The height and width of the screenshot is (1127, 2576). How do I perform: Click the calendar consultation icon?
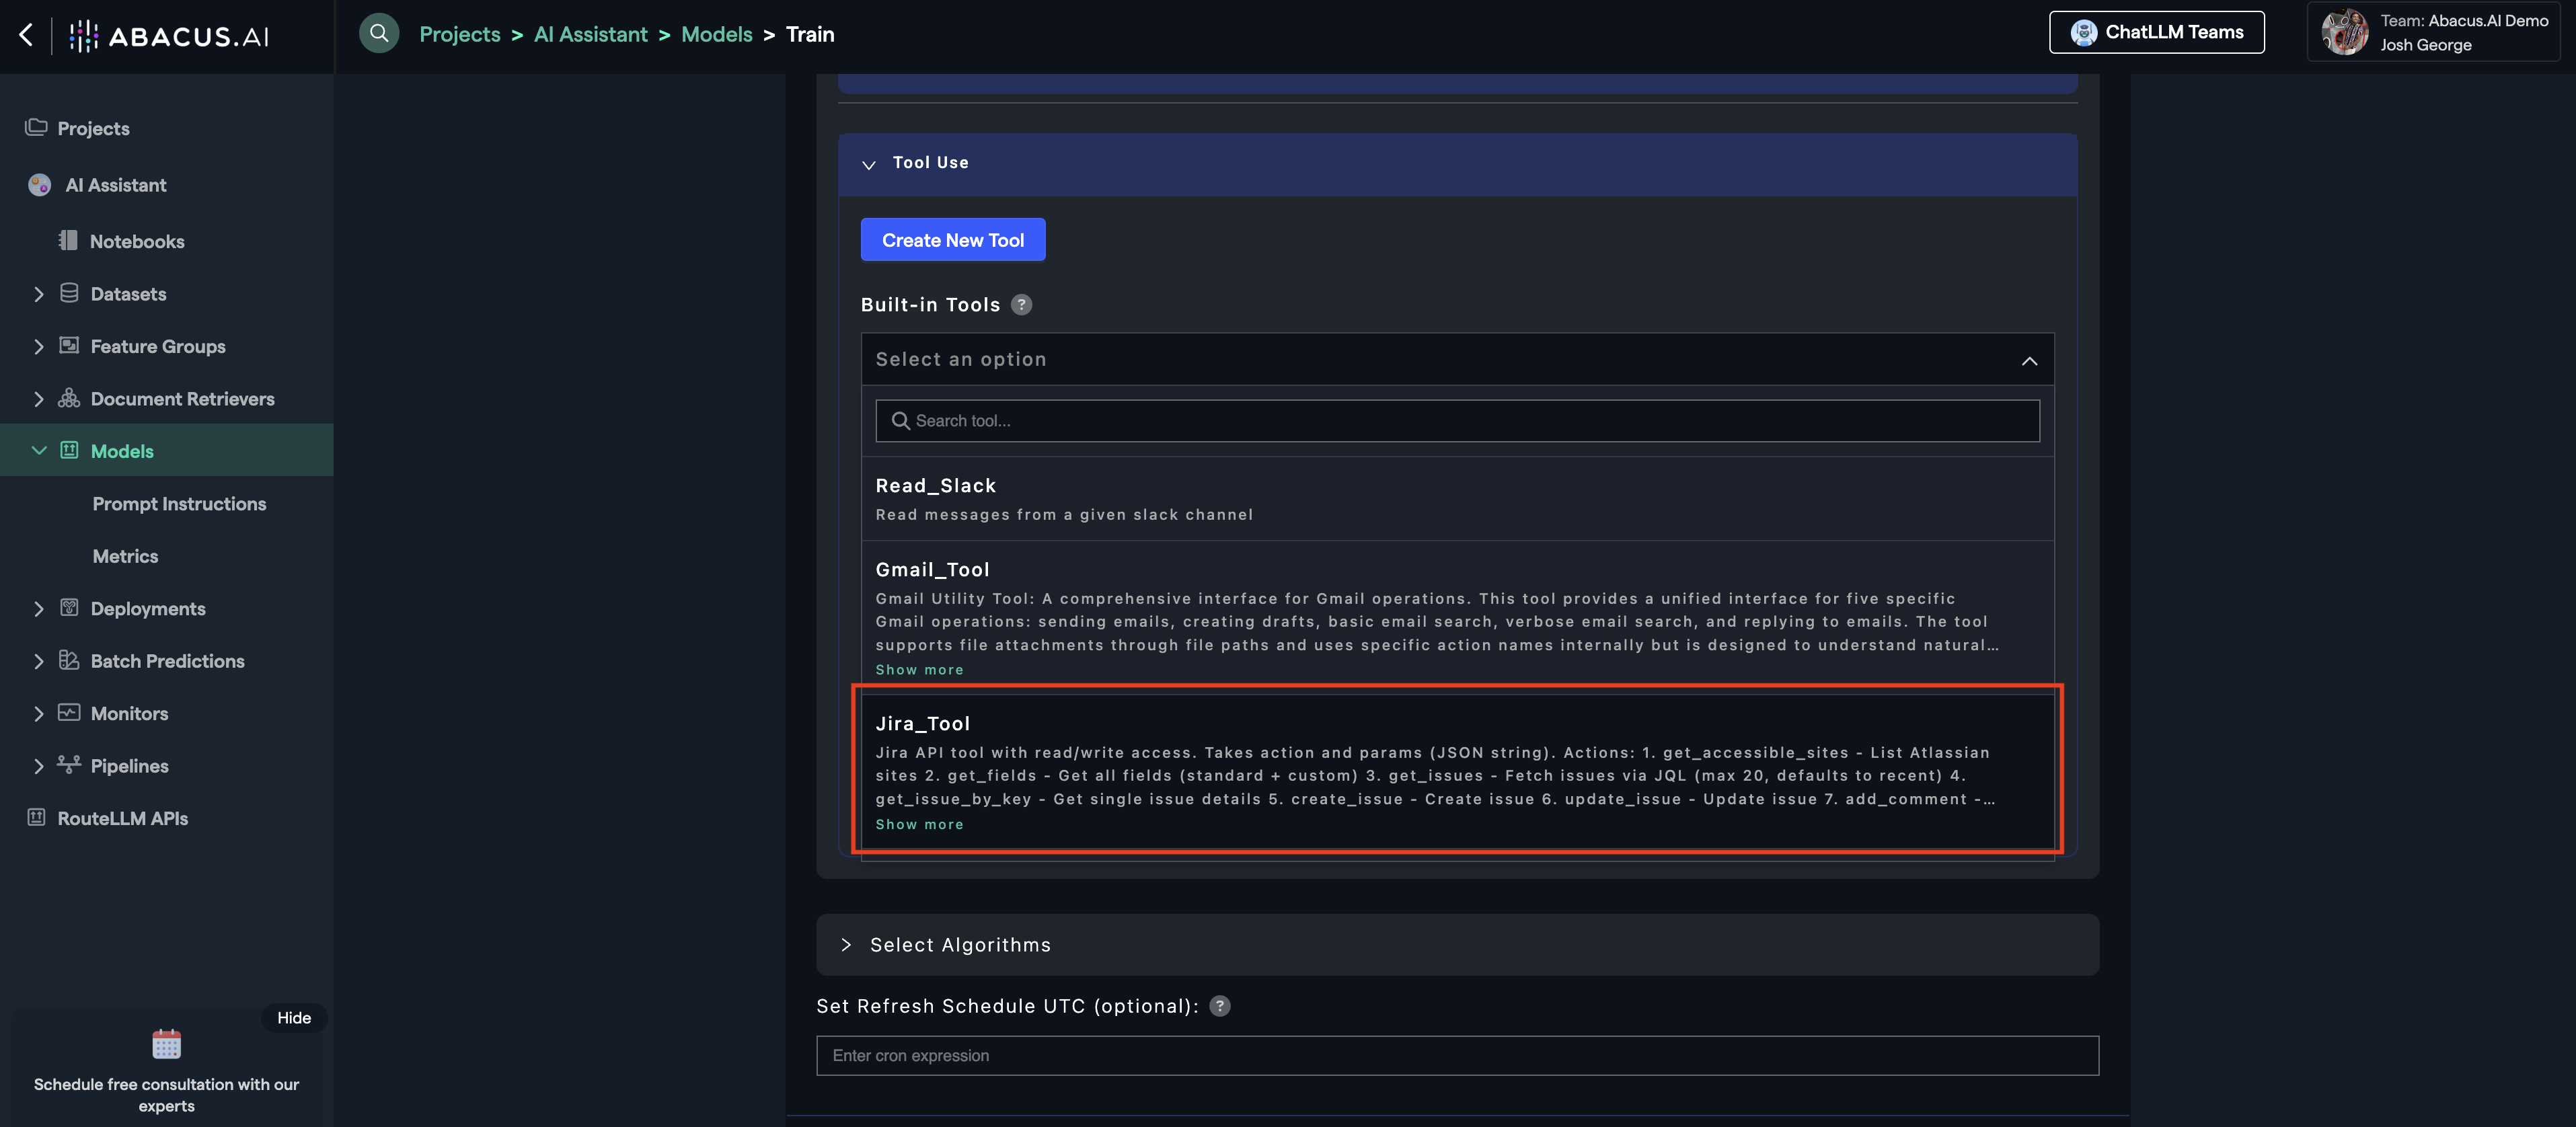pos(166,1044)
